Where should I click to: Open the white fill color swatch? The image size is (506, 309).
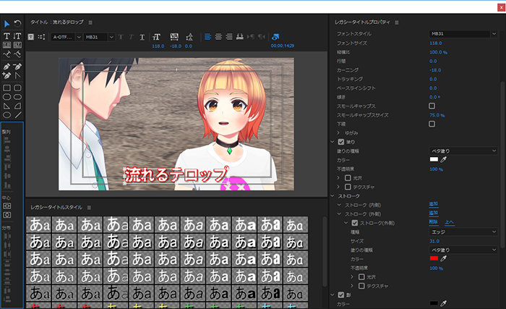[x=434, y=159]
